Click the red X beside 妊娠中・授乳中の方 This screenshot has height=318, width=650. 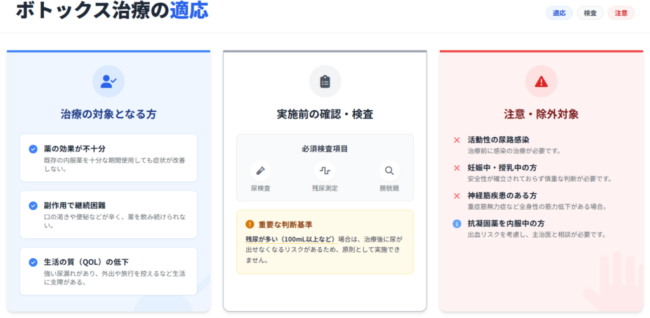point(456,168)
